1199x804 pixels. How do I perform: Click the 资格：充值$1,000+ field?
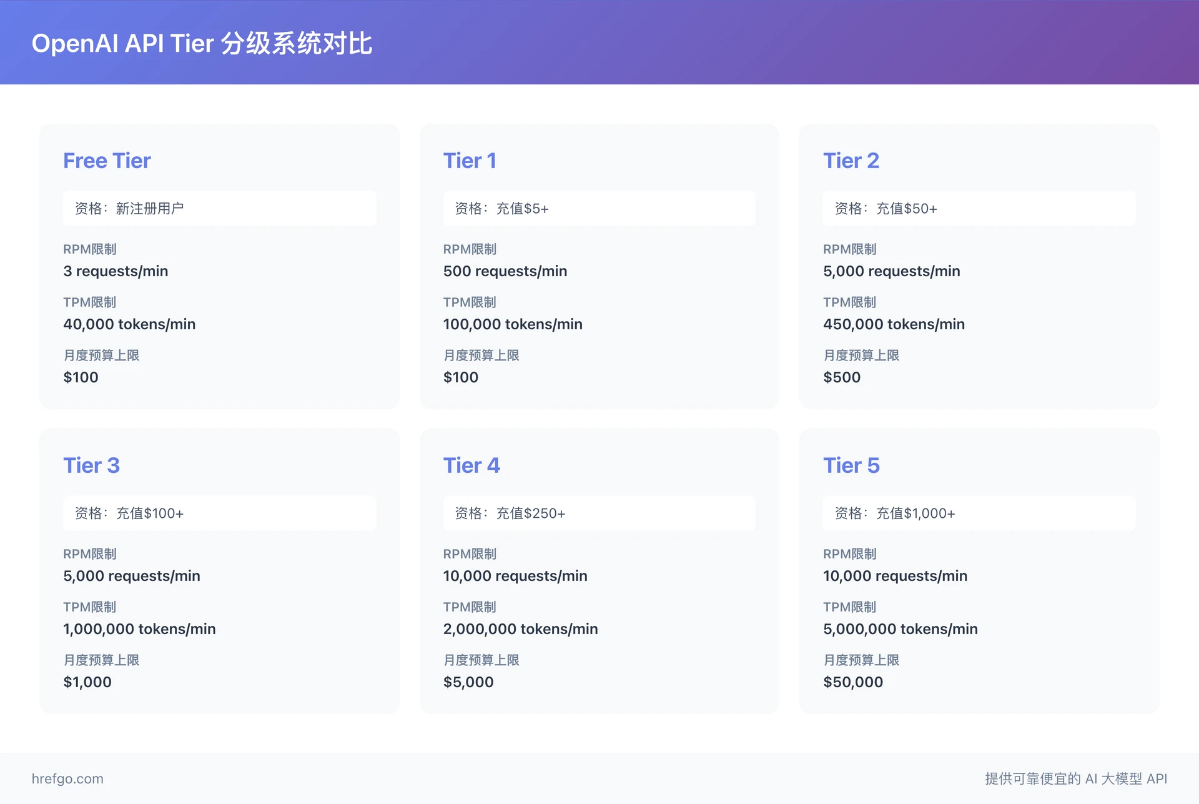coord(978,513)
